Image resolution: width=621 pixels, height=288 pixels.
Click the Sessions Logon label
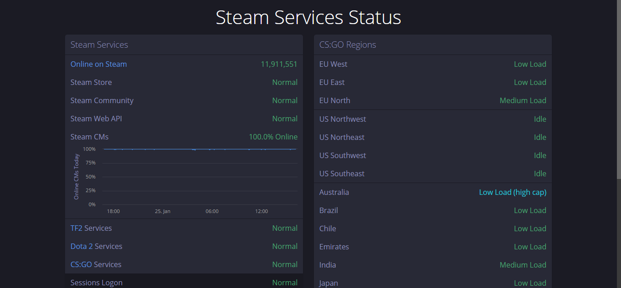[x=96, y=283]
